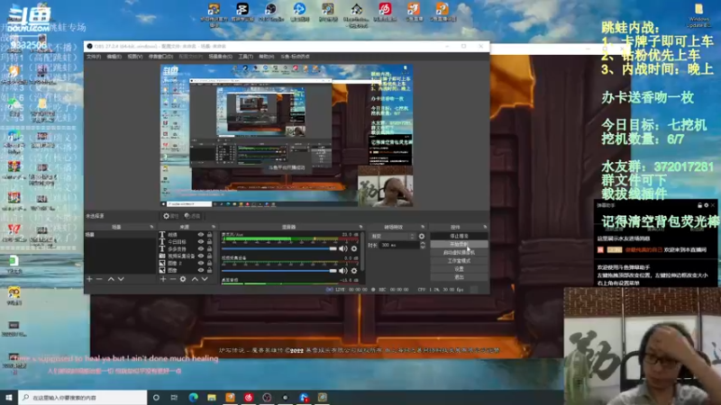
Task: Open the 视频采集设备 mixer gear settings
Action: tap(354, 271)
